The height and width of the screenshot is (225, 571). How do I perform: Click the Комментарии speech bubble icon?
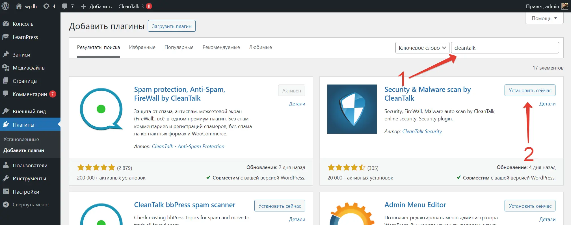tap(6, 94)
